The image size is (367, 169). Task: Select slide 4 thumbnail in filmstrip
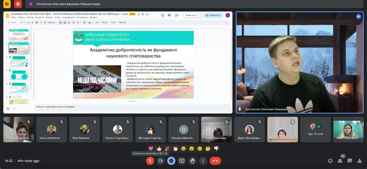point(19,75)
